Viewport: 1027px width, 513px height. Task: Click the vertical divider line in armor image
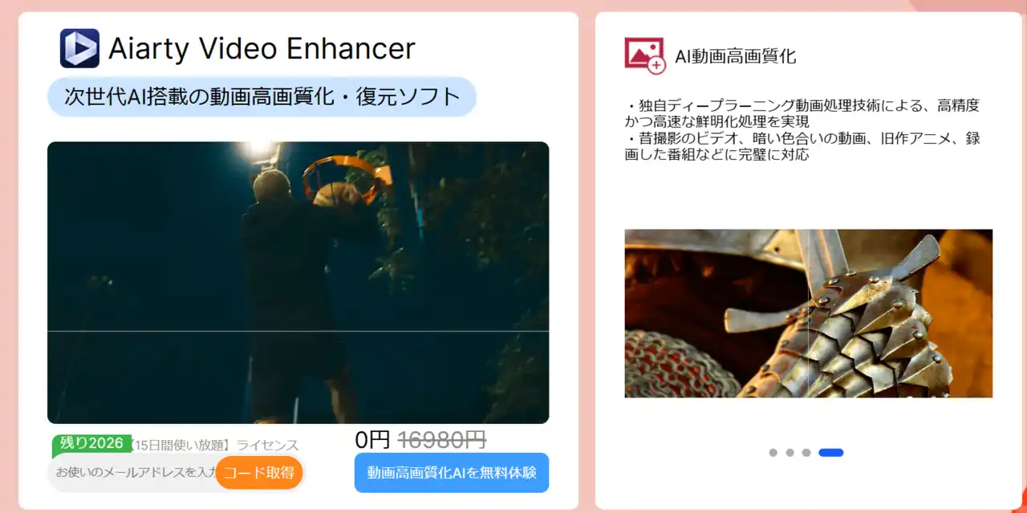tap(809, 313)
